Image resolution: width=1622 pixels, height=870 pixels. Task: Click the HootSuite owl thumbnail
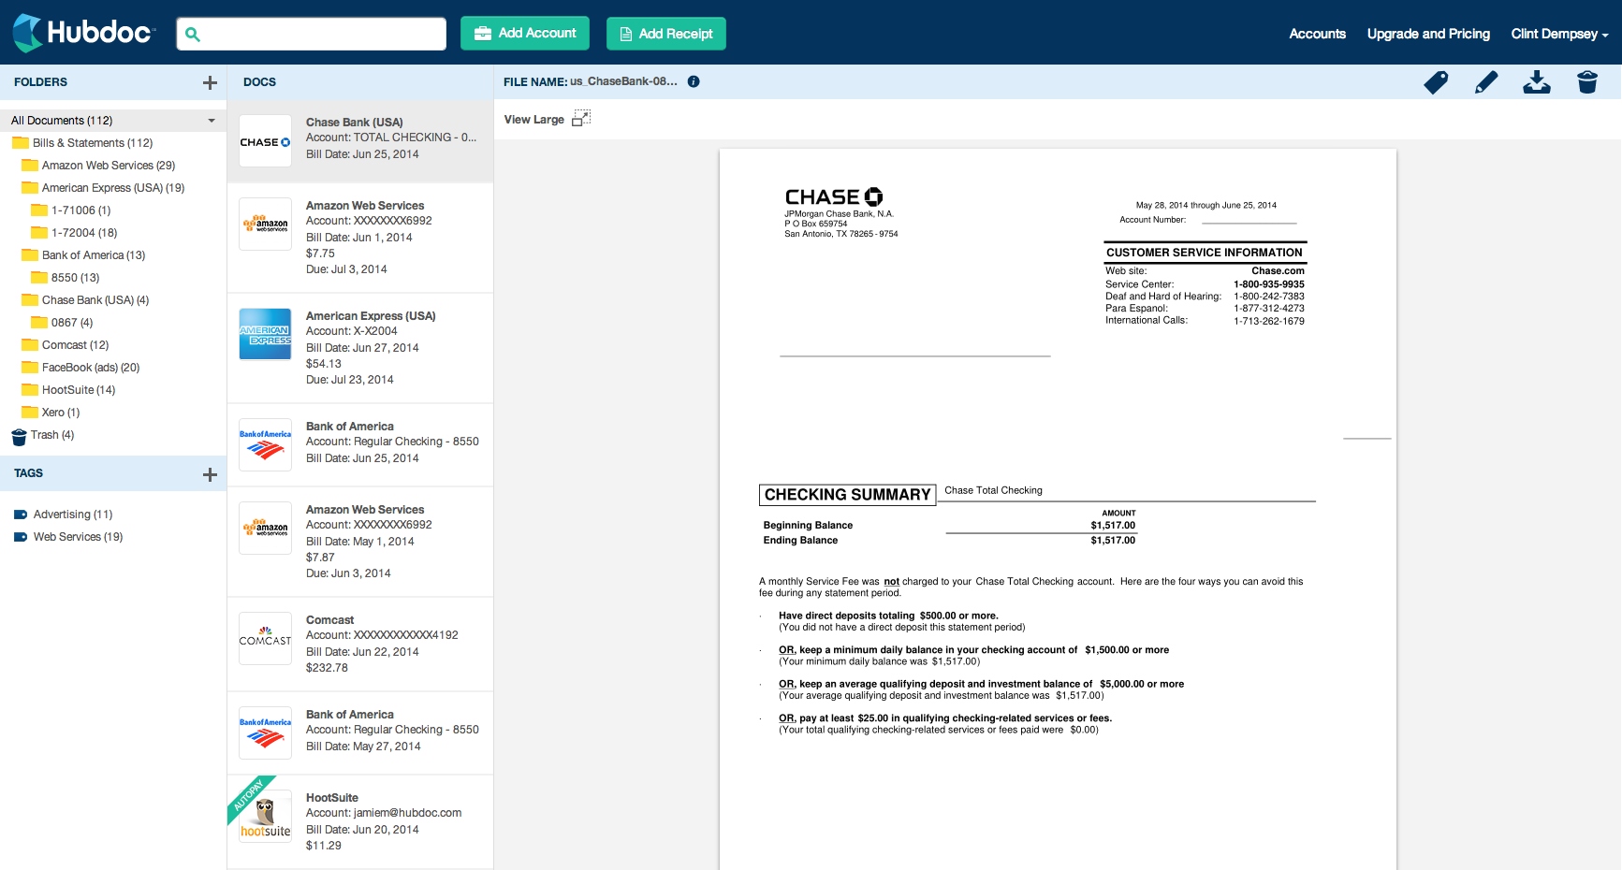pyautogui.click(x=265, y=816)
